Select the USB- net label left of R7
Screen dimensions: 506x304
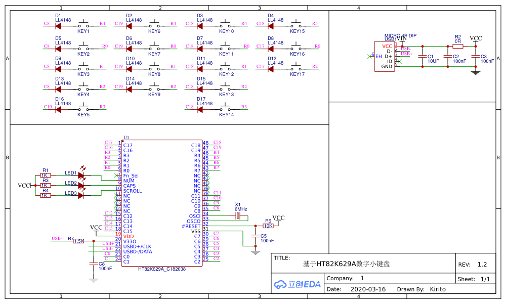click(57, 238)
